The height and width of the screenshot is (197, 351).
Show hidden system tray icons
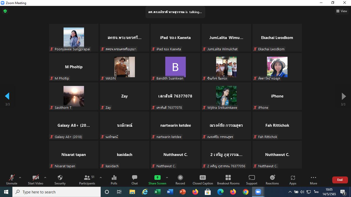tap(290, 192)
